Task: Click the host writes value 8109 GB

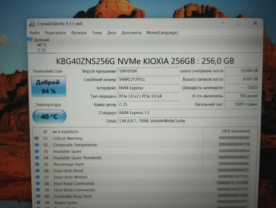Action: (242, 79)
